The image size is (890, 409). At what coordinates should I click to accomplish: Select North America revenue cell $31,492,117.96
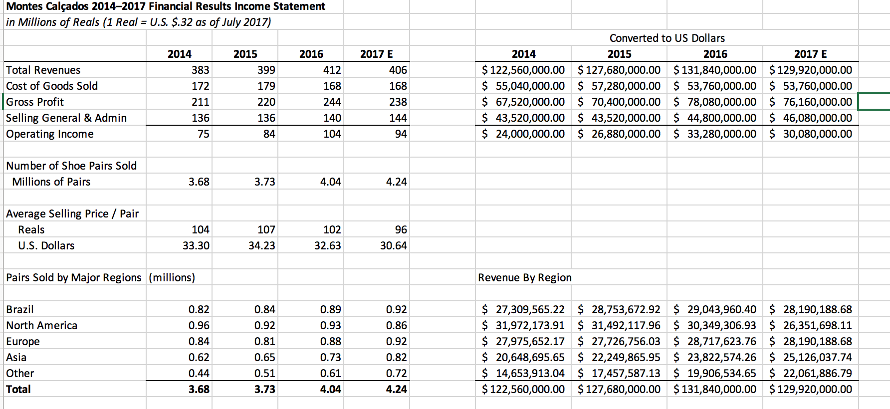[x=619, y=326]
